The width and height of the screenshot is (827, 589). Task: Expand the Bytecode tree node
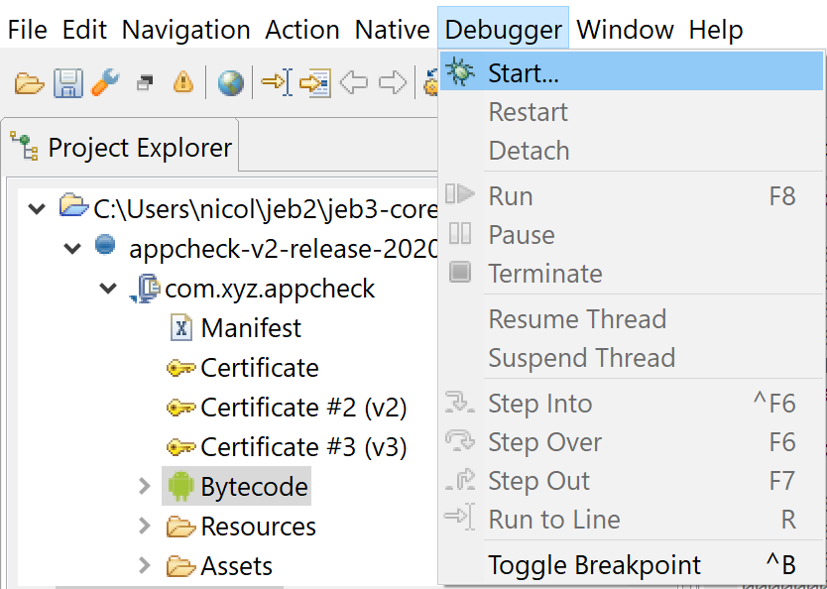(x=144, y=486)
